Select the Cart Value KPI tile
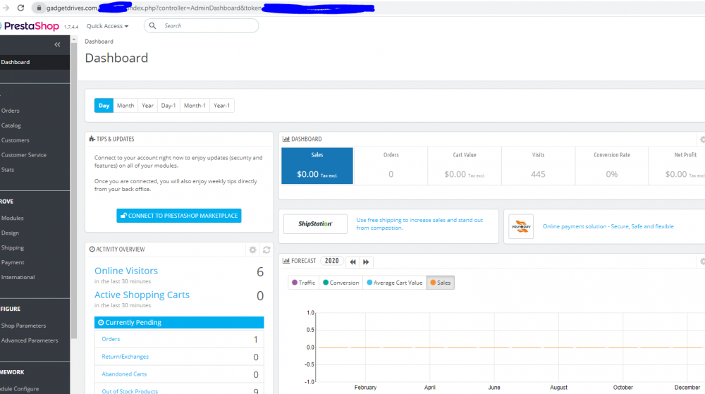This screenshot has height=394, width=705. 465,166
